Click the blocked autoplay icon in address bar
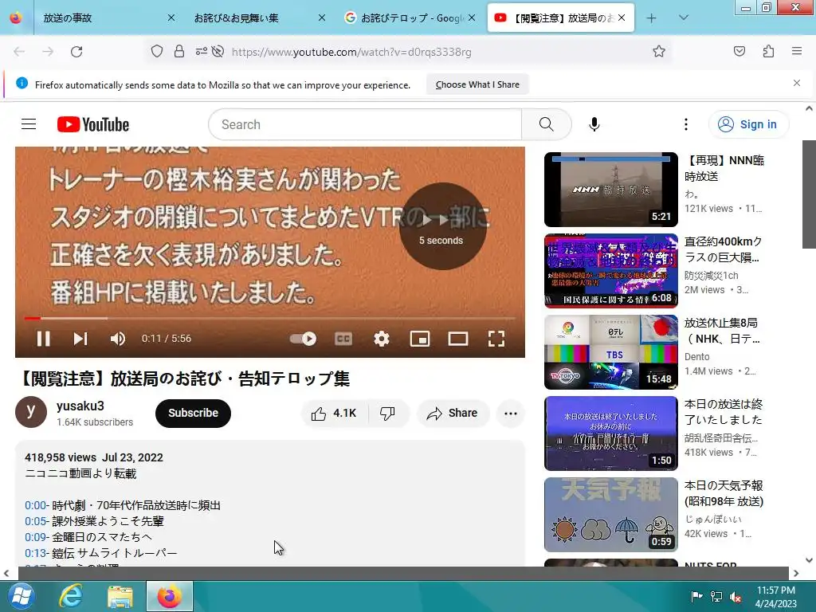 tap(218, 52)
